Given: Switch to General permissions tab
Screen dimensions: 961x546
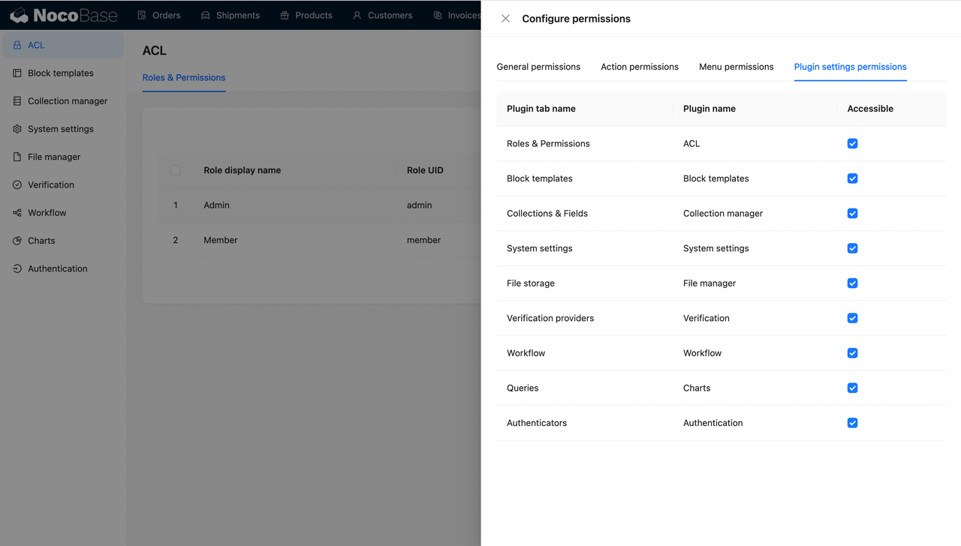Looking at the screenshot, I should pyautogui.click(x=538, y=67).
